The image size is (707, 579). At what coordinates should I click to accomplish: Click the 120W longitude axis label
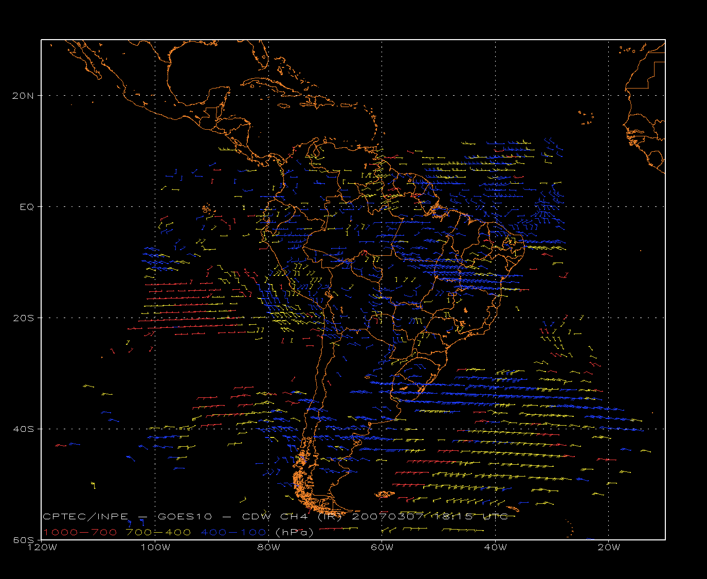(42, 547)
